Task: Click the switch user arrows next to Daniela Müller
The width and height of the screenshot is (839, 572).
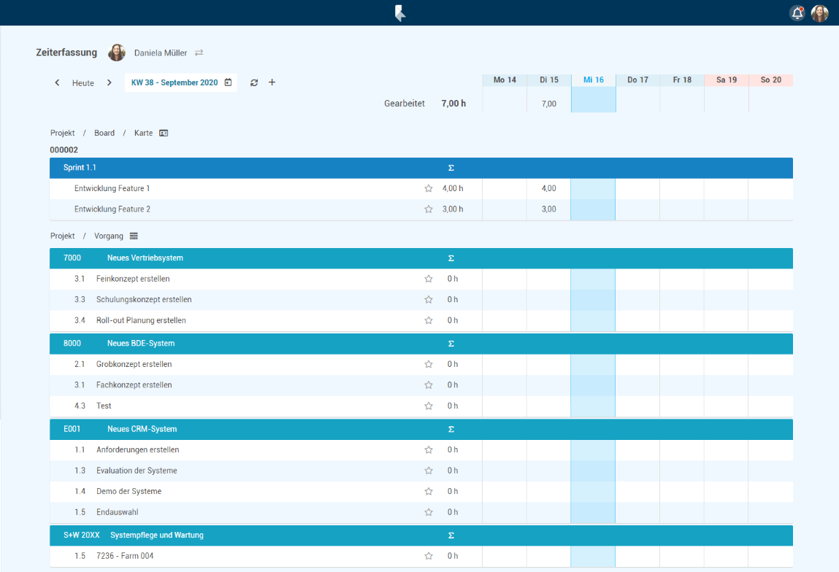Action: (x=199, y=53)
